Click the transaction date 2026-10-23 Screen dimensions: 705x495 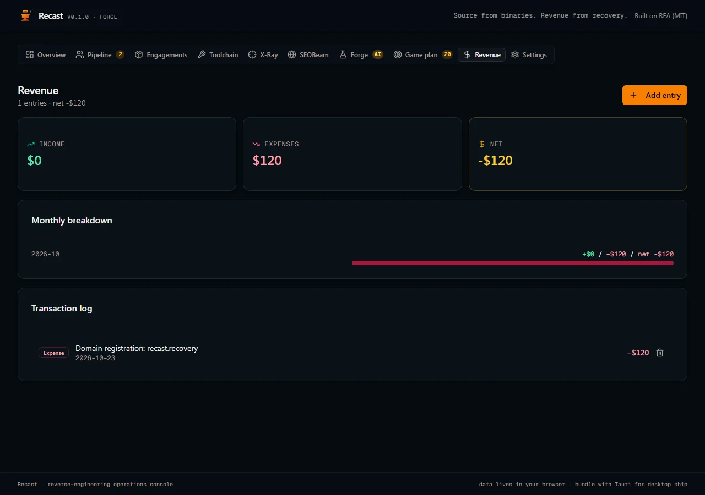click(95, 358)
